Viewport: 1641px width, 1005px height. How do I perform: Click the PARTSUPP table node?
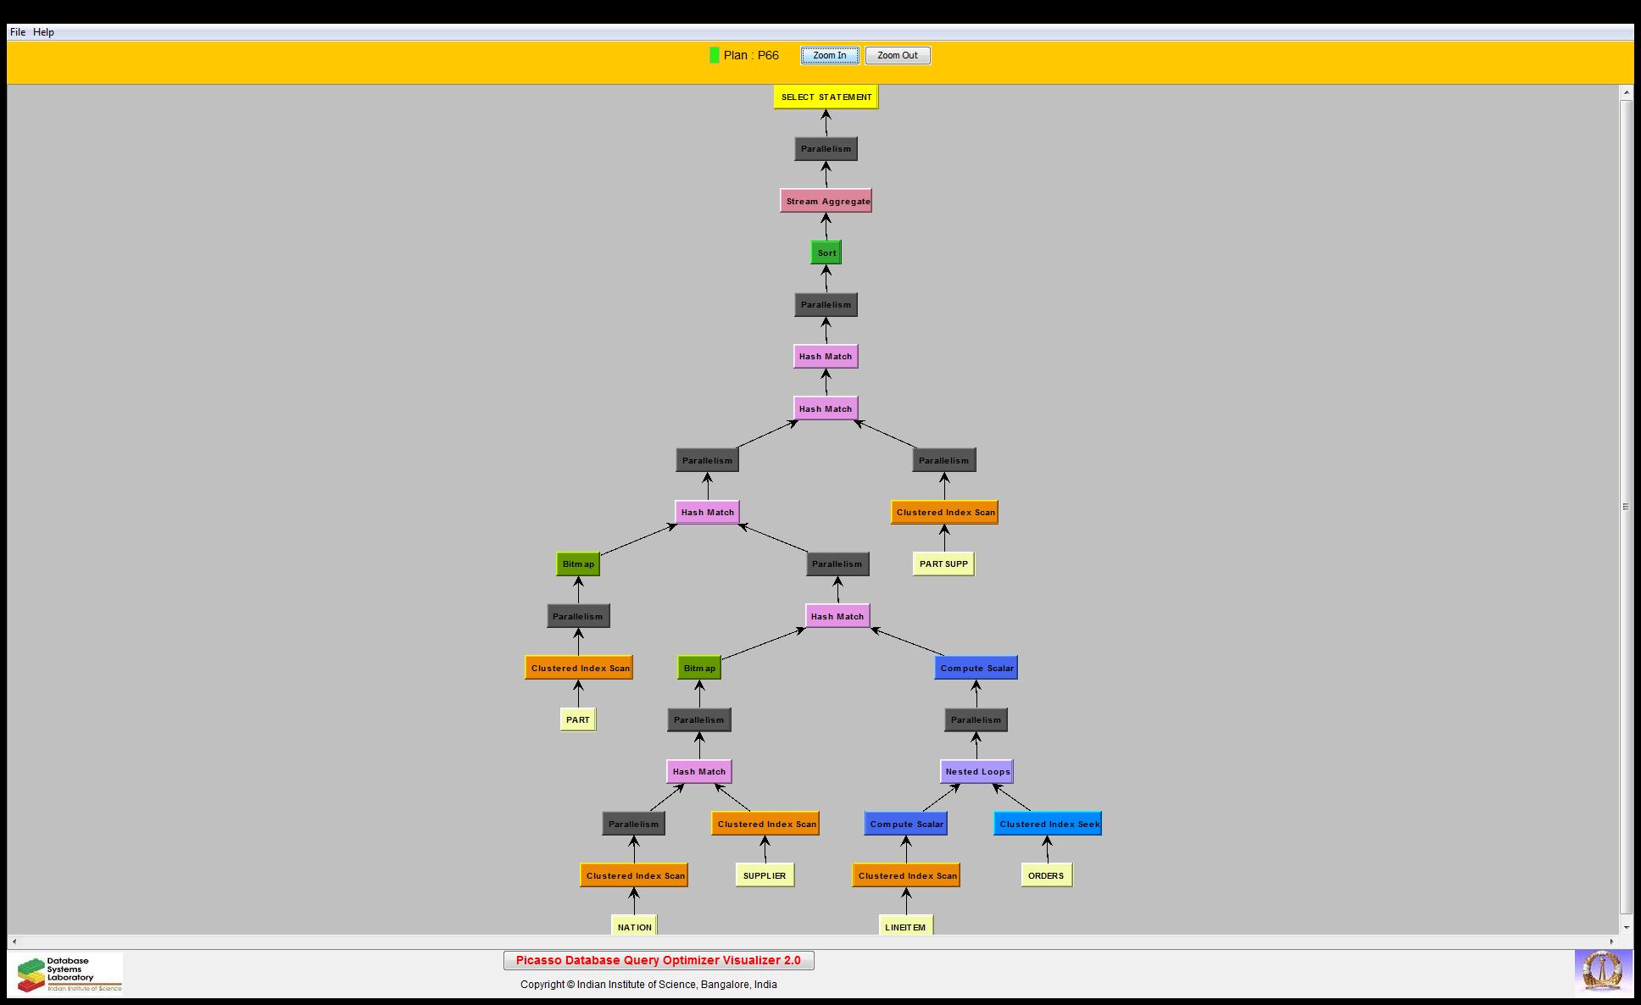(x=943, y=564)
